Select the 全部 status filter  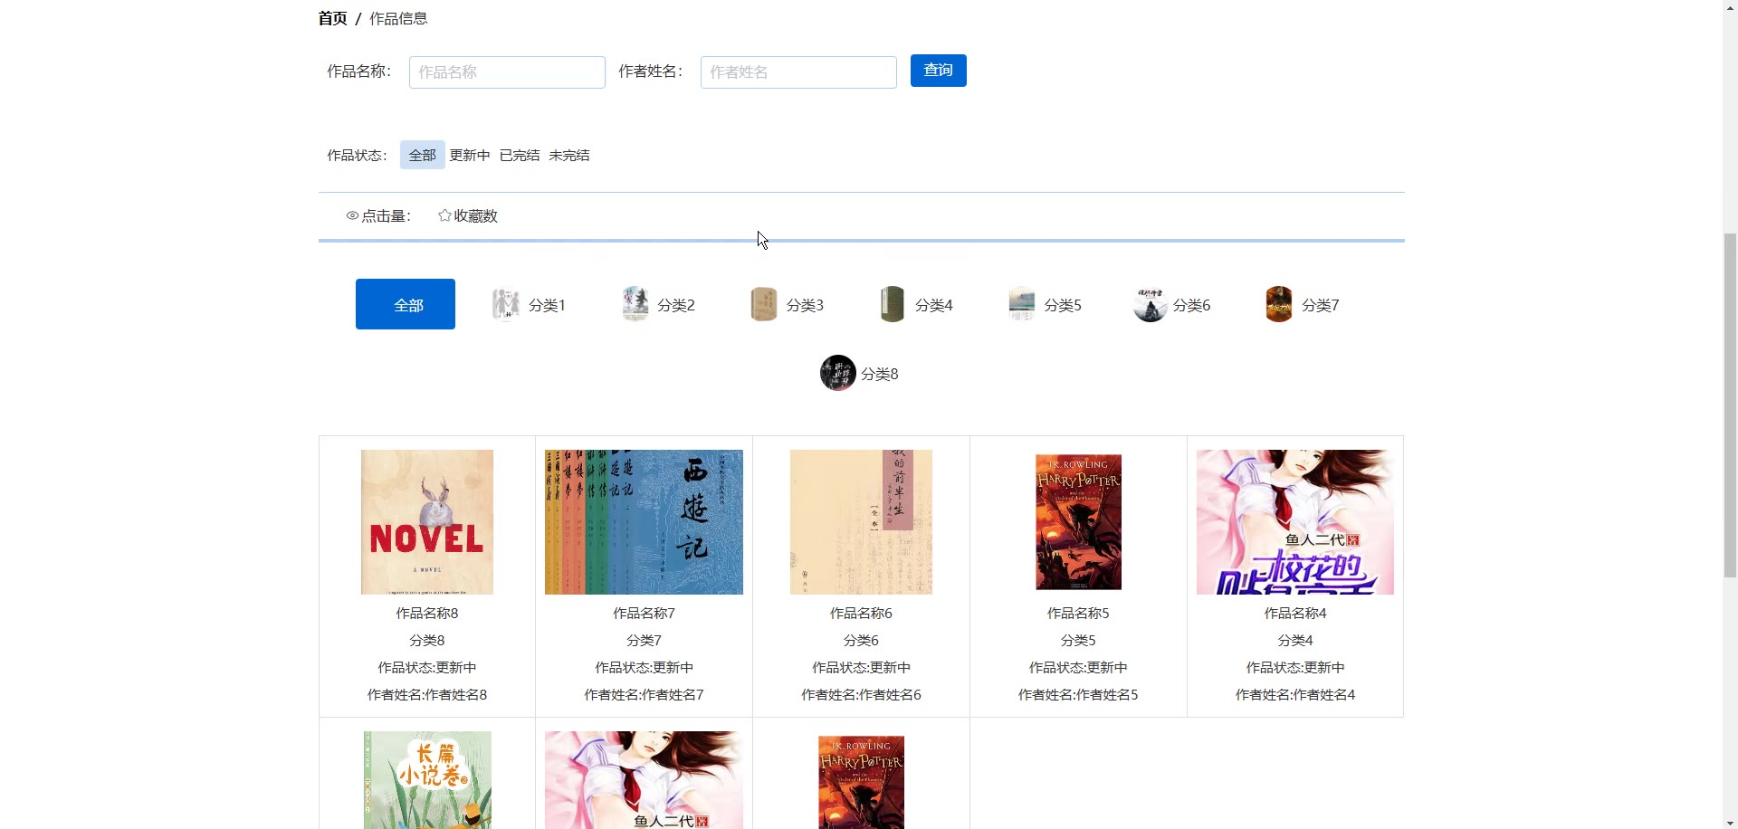[x=423, y=155]
